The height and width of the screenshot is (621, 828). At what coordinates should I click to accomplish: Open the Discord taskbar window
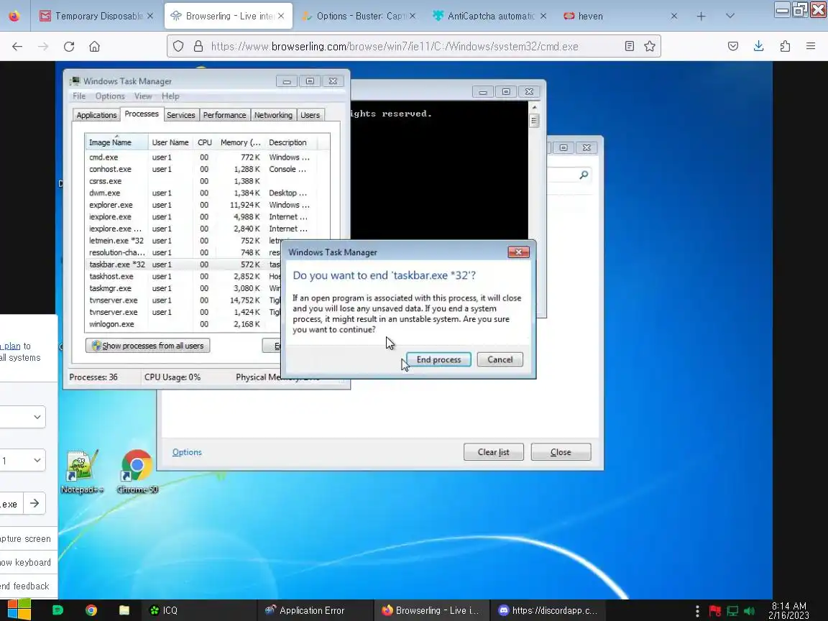tap(548, 610)
